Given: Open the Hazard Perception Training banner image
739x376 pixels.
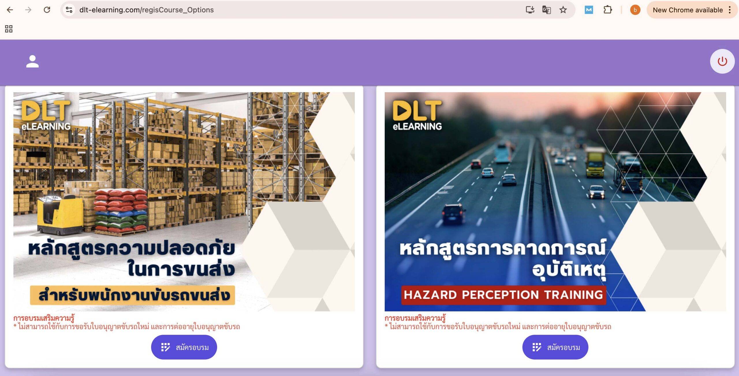Looking at the screenshot, I should pyautogui.click(x=555, y=202).
